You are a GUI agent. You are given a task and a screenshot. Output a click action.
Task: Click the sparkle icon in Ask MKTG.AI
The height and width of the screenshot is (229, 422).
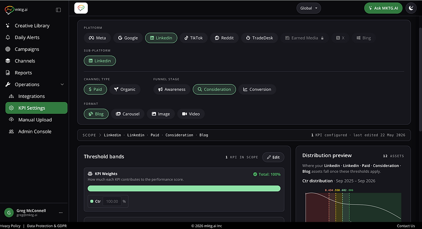tap(370, 8)
